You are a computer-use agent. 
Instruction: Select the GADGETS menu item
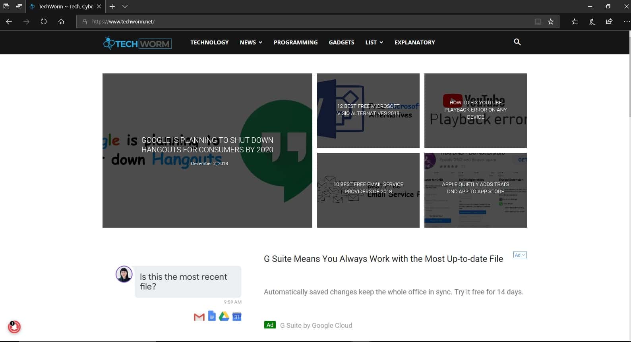point(341,42)
